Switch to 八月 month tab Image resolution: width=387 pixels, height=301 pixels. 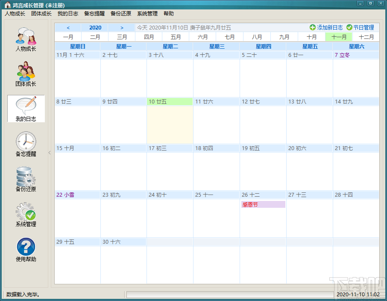(x=257, y=37)
